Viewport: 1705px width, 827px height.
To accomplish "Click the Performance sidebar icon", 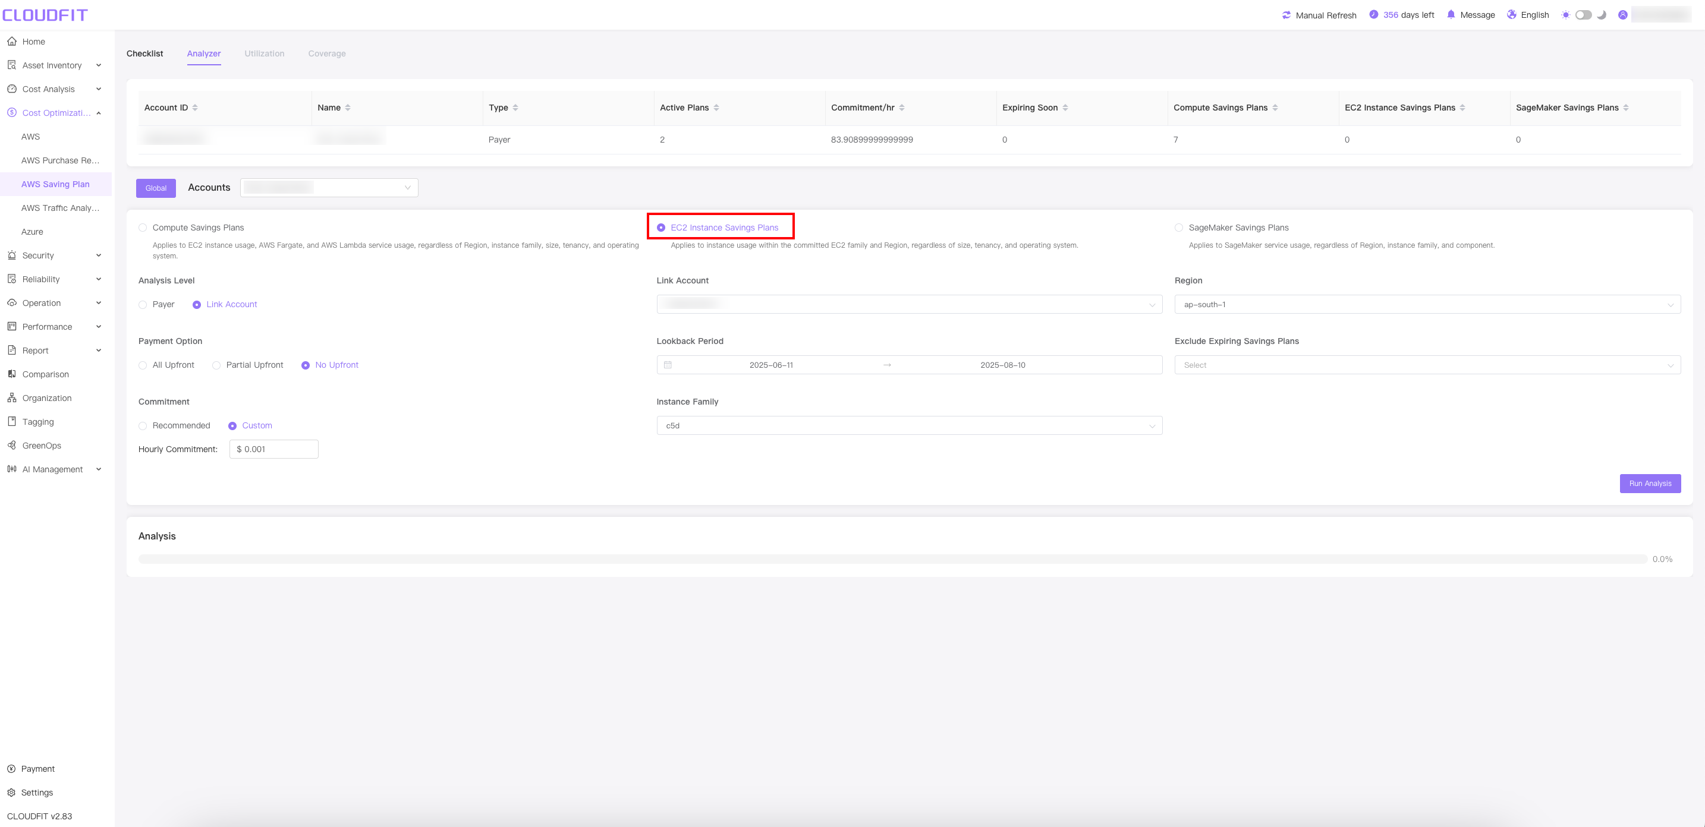I will (x=12, y=327).
